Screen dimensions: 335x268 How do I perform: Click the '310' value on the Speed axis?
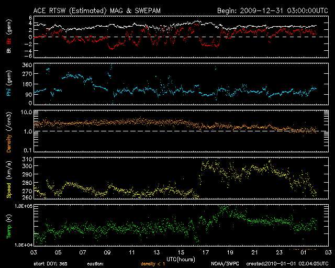[27, 159]
